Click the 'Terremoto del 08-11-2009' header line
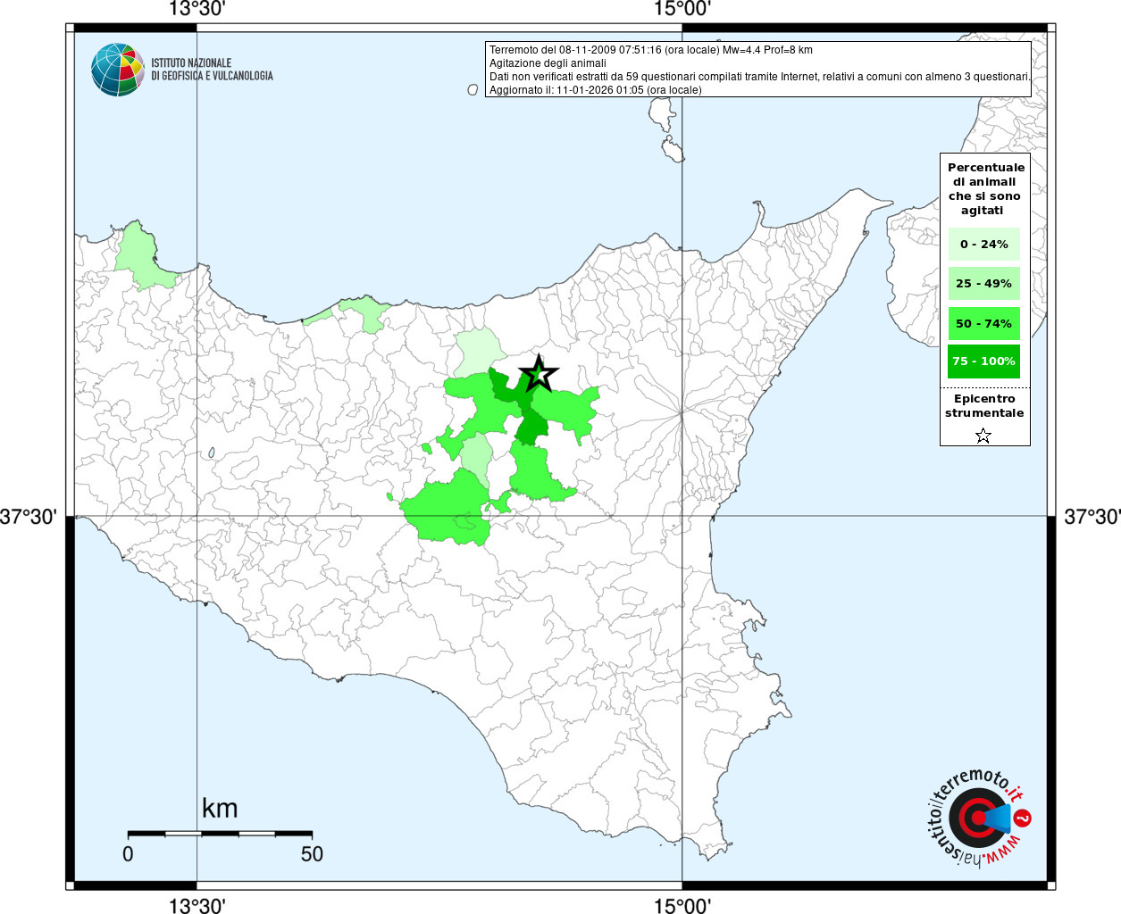Screen dimensions: 1121x914 click(651, 50)
